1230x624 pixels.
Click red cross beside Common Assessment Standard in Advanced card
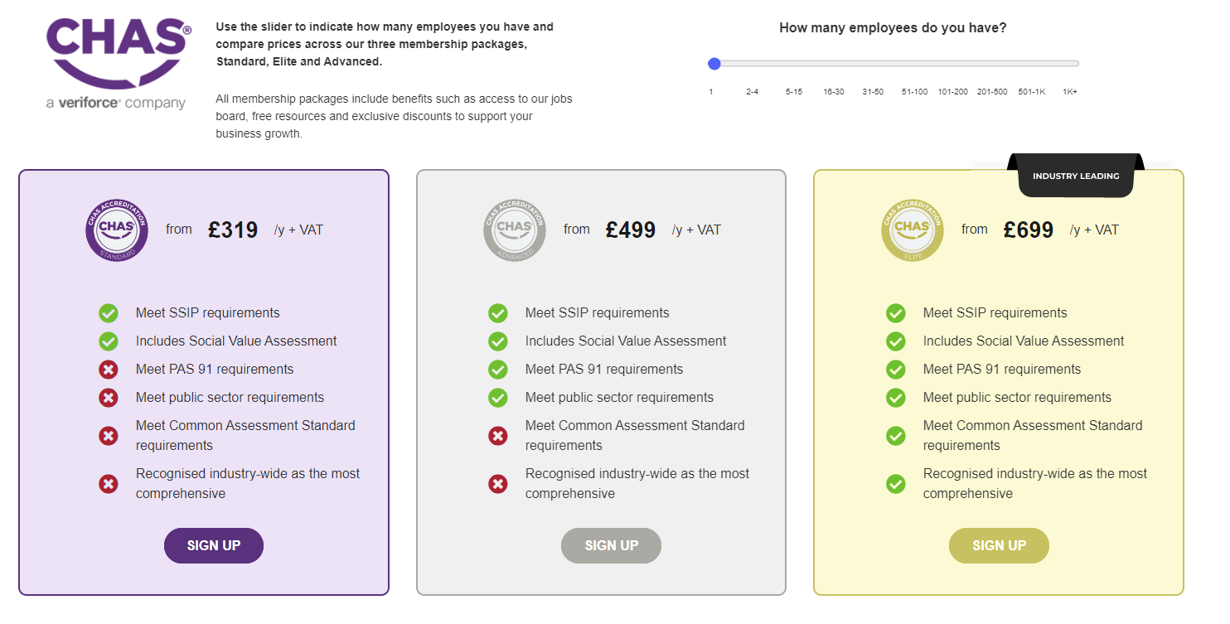(498, 435)
